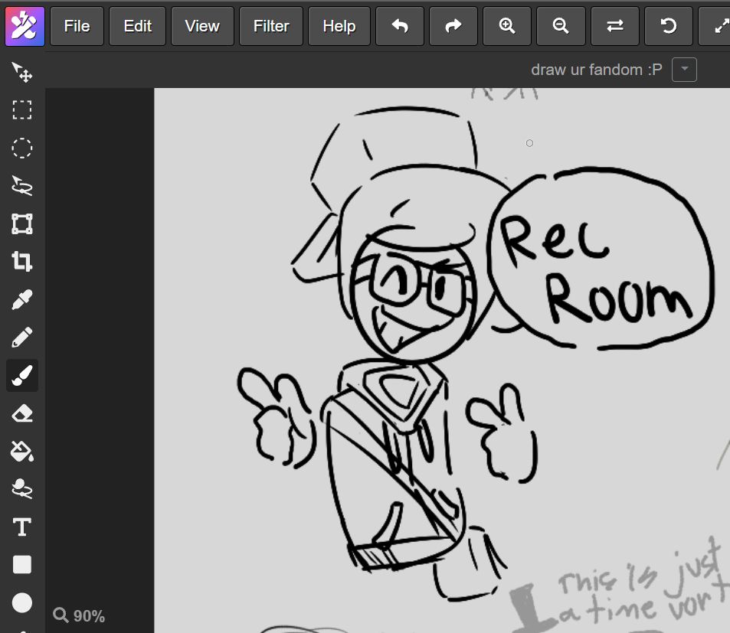Image resolution: width=730 pixels, height=633 pixels.
Task: Click the swap arrows toolbar button
Action: click(615, 26)
